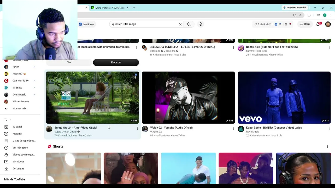
Task: Play Sujeto Oro 24 - Amor video thumbnail
Action: point(92,97)
